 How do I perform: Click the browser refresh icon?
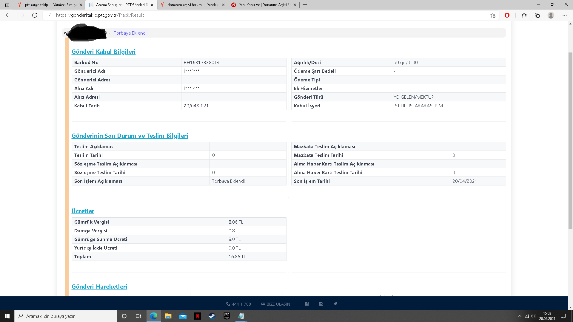click(x=35, y=15)
